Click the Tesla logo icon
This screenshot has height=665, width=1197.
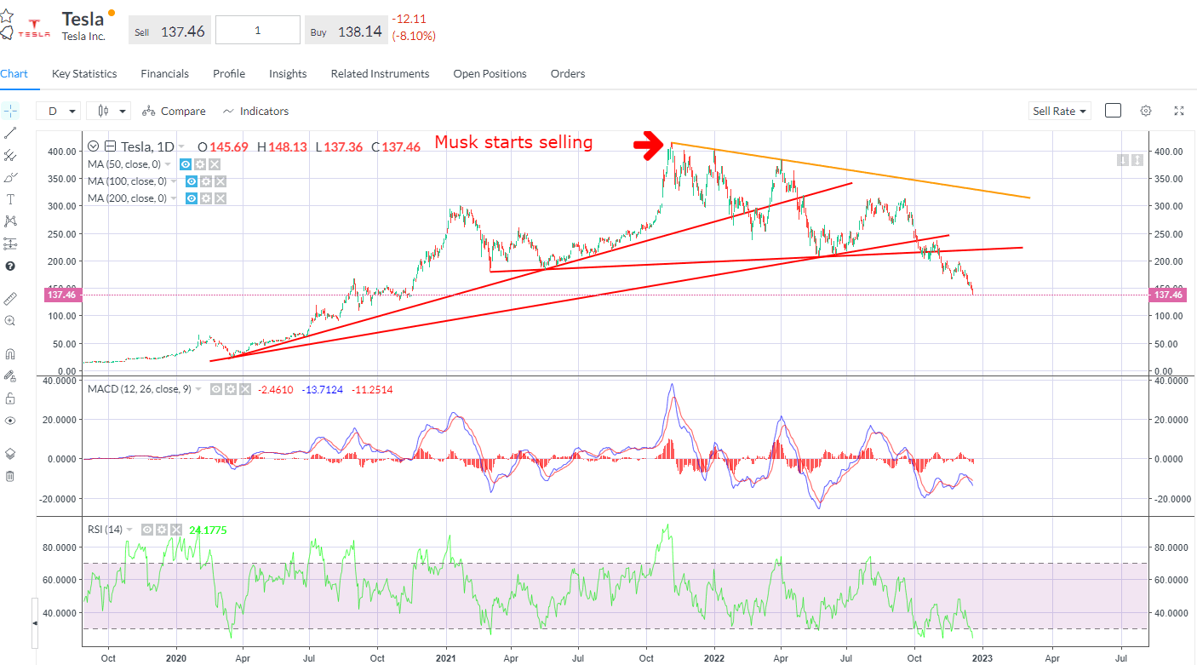click(x=32, y=30)
